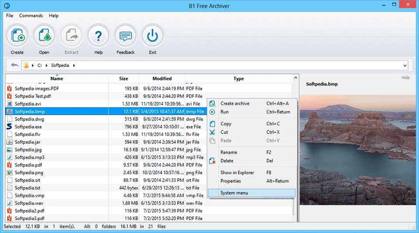
Task: Expand the arrow before C: in path
Action: (x=33, y=65)
